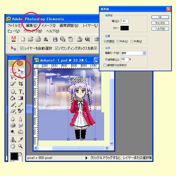Select the Smudge tool
176x176 pixels.
click(21, 125)
